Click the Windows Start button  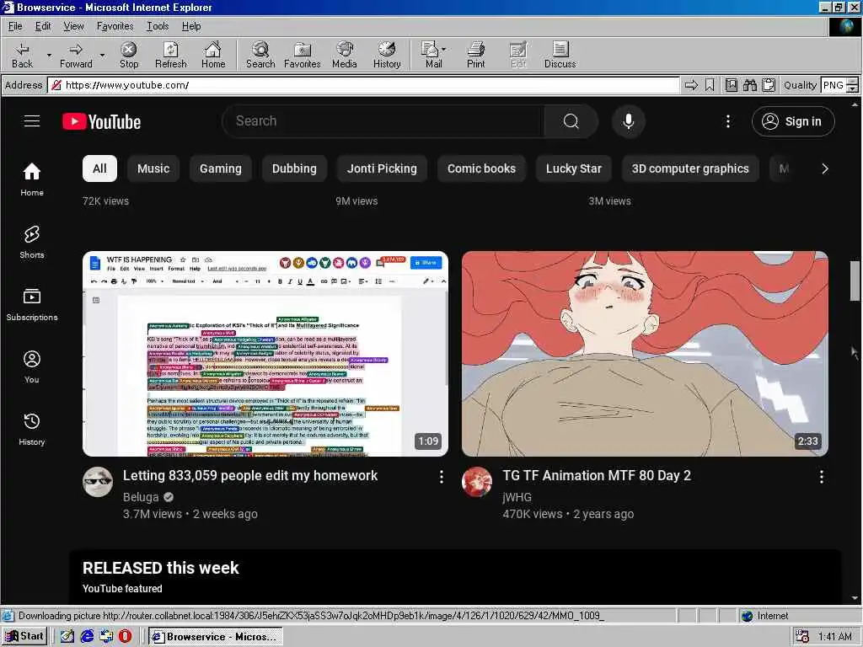coord(24,636)
